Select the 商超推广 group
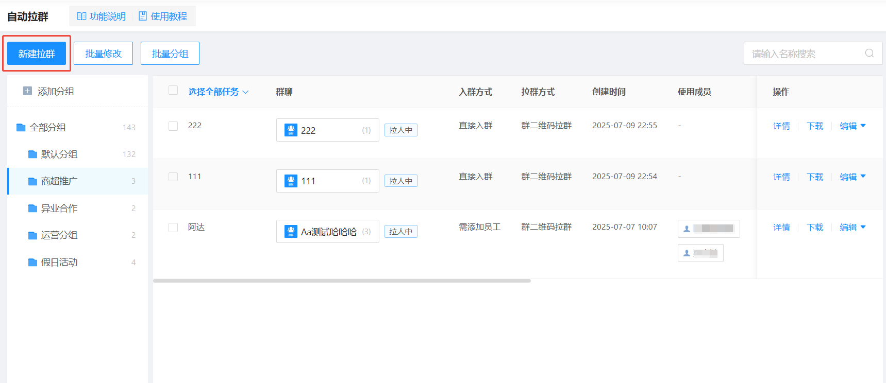The image size is (886, 383). tap(77, 181)
